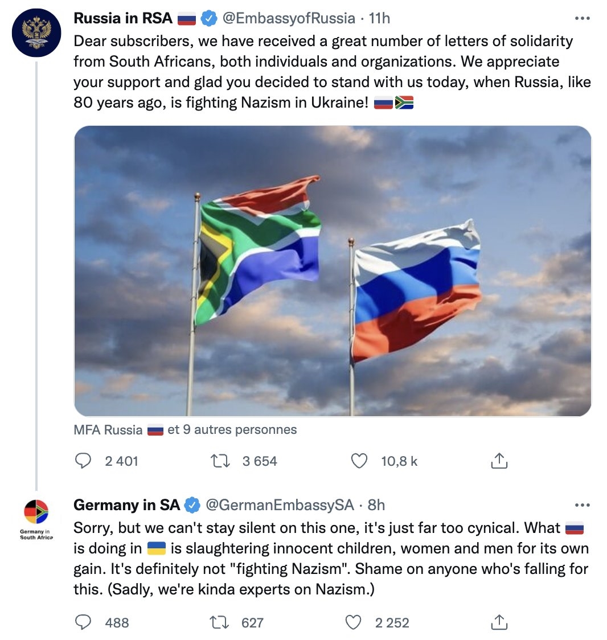Screen dimensions: 607x640
Task: Reply to the Russia in RSA tweet
Action: coord(84,461)
